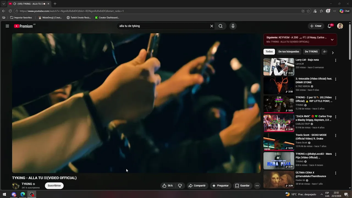
Task: Open a new browser tab
Action: point(55,4)
